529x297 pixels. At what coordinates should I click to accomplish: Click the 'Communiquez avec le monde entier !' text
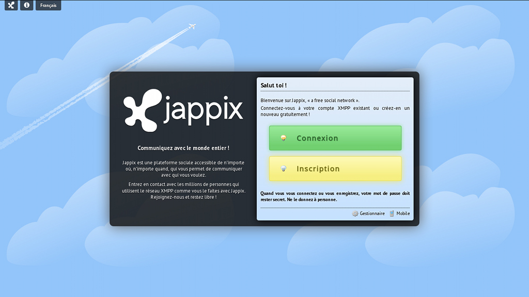click(x=183, y=148)
